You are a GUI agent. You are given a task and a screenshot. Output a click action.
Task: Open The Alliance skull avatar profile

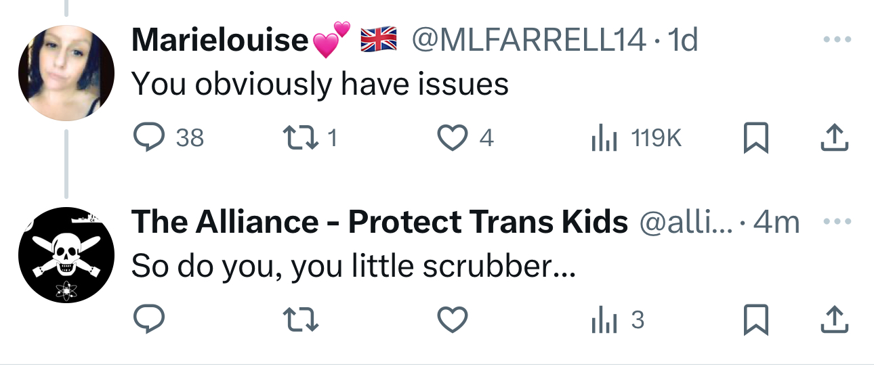coord(65,254)
